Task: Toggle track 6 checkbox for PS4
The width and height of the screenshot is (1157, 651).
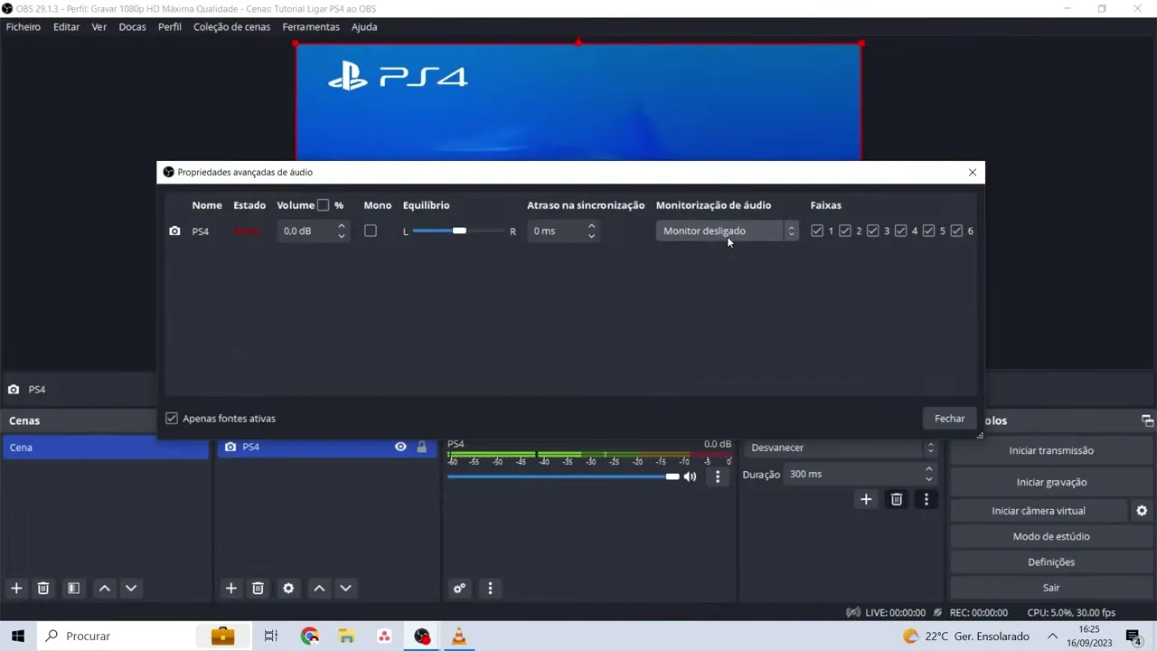Action: tap(956, 231)
